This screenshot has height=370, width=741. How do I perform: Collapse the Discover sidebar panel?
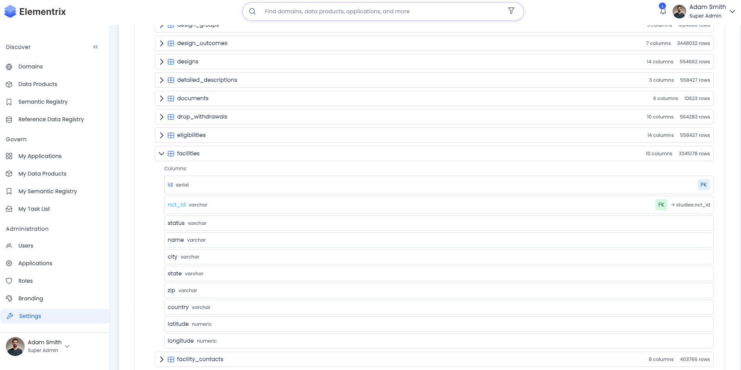(95, 47)
